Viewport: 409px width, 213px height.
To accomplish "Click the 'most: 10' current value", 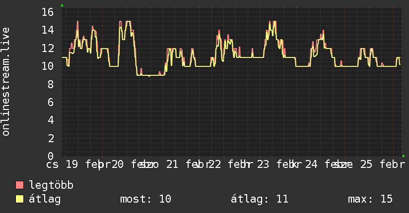I will (x=145, y=199).
